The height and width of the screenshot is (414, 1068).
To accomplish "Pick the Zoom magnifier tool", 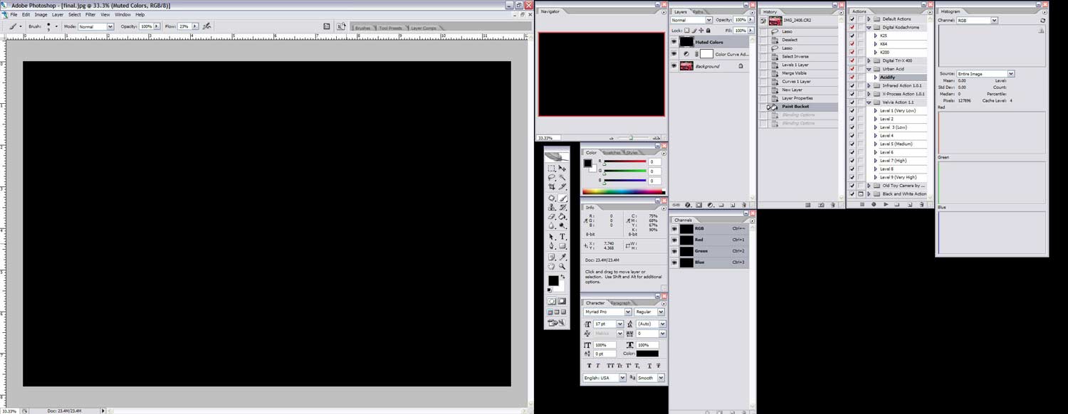I will coord(562,267).
